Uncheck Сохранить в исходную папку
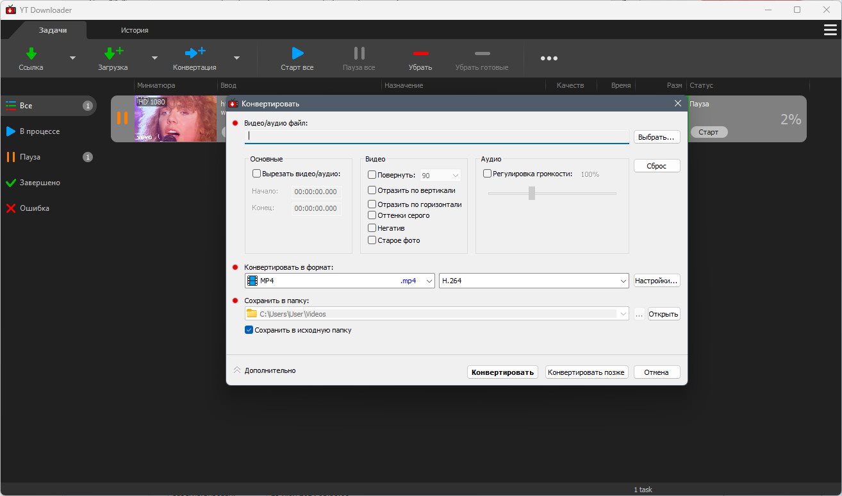 pyautogui.click(x=249, y=330)
